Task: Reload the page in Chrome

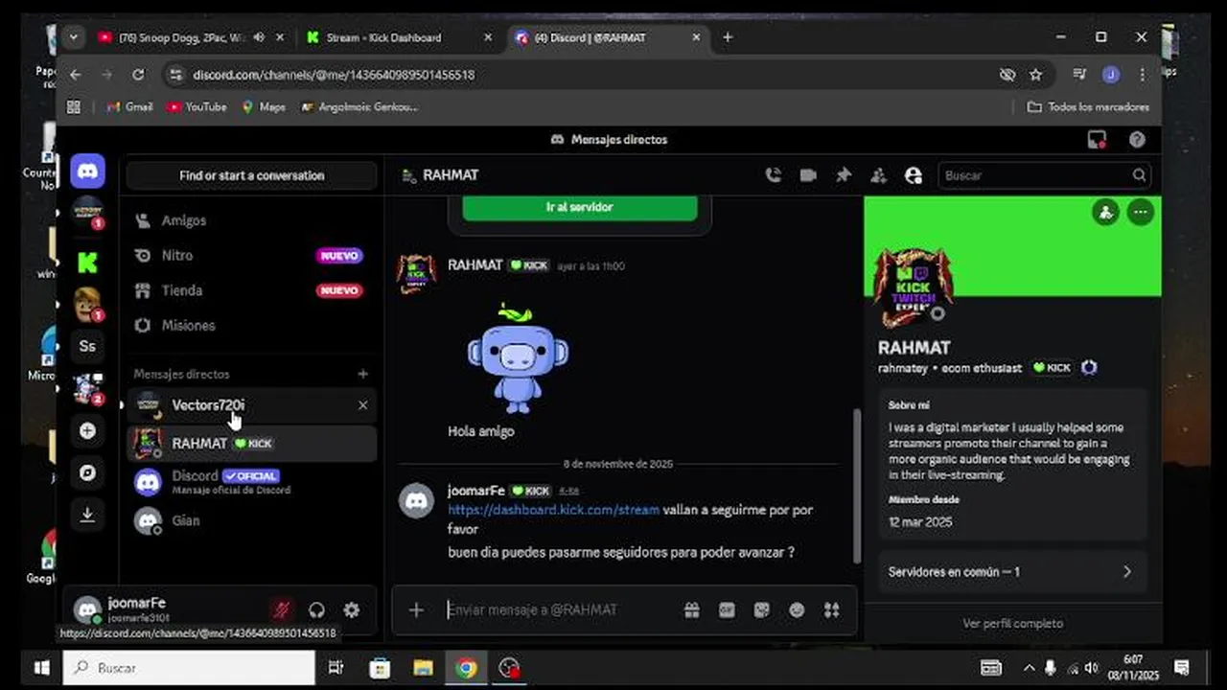Action: click(x=138, y=75)
